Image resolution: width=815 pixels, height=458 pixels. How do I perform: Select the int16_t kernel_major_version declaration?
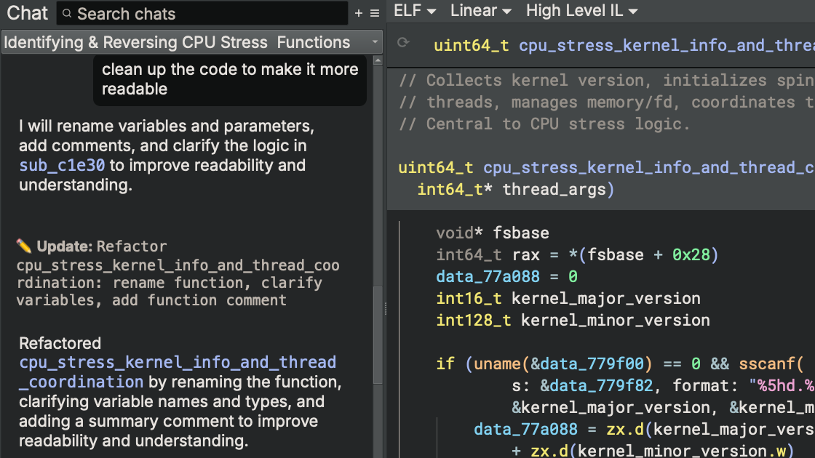click(x=568, y=298)
